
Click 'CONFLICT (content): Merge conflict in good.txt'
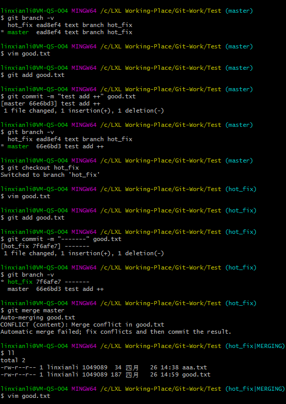(x=82, y=325)
